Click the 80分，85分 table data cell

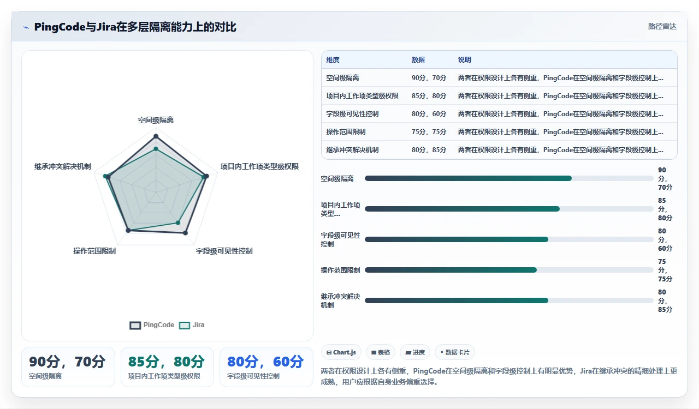(429, 150)
